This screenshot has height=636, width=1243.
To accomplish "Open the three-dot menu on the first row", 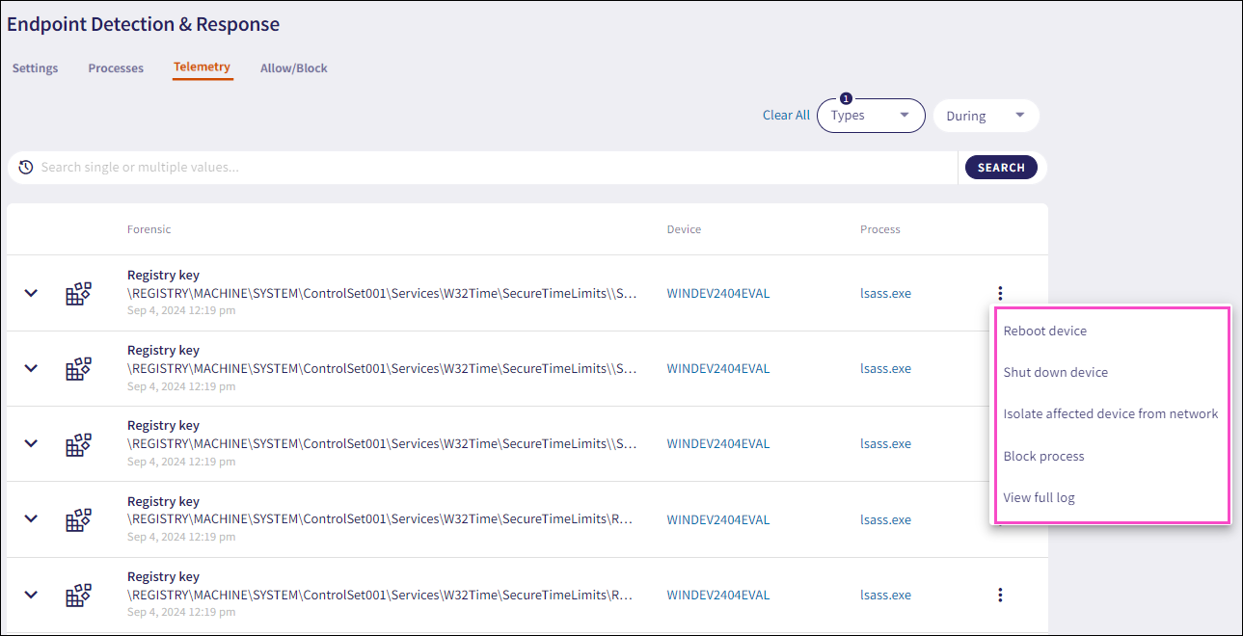I will [1000, 293].
